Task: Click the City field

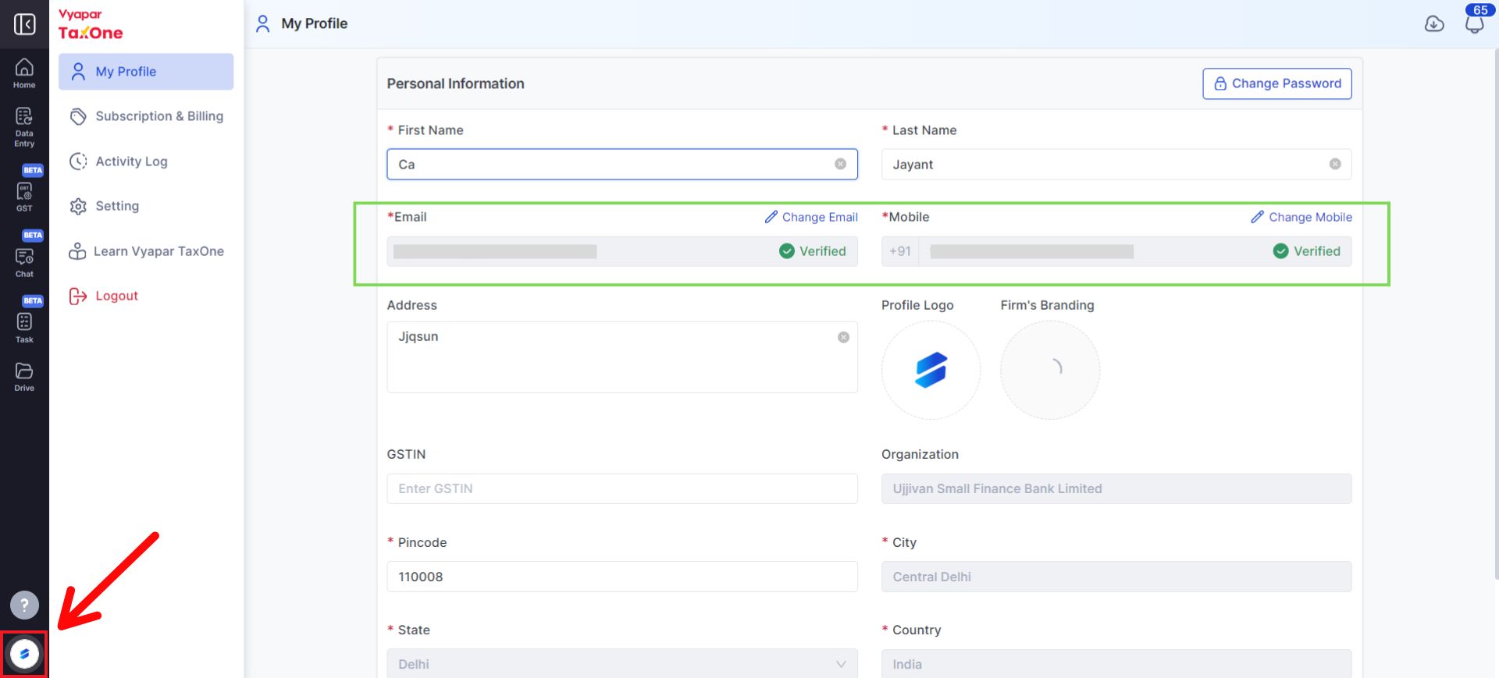Action: tap(1116, 577)
